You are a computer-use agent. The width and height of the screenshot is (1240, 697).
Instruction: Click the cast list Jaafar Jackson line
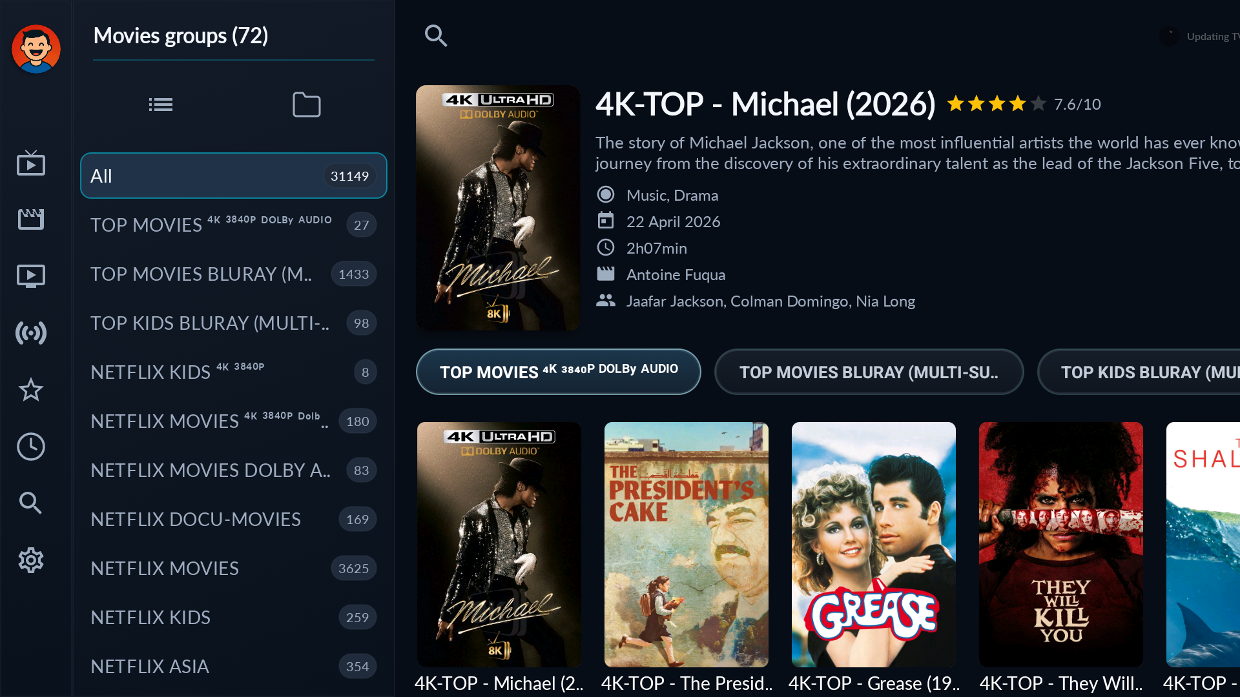click(770, 301)
